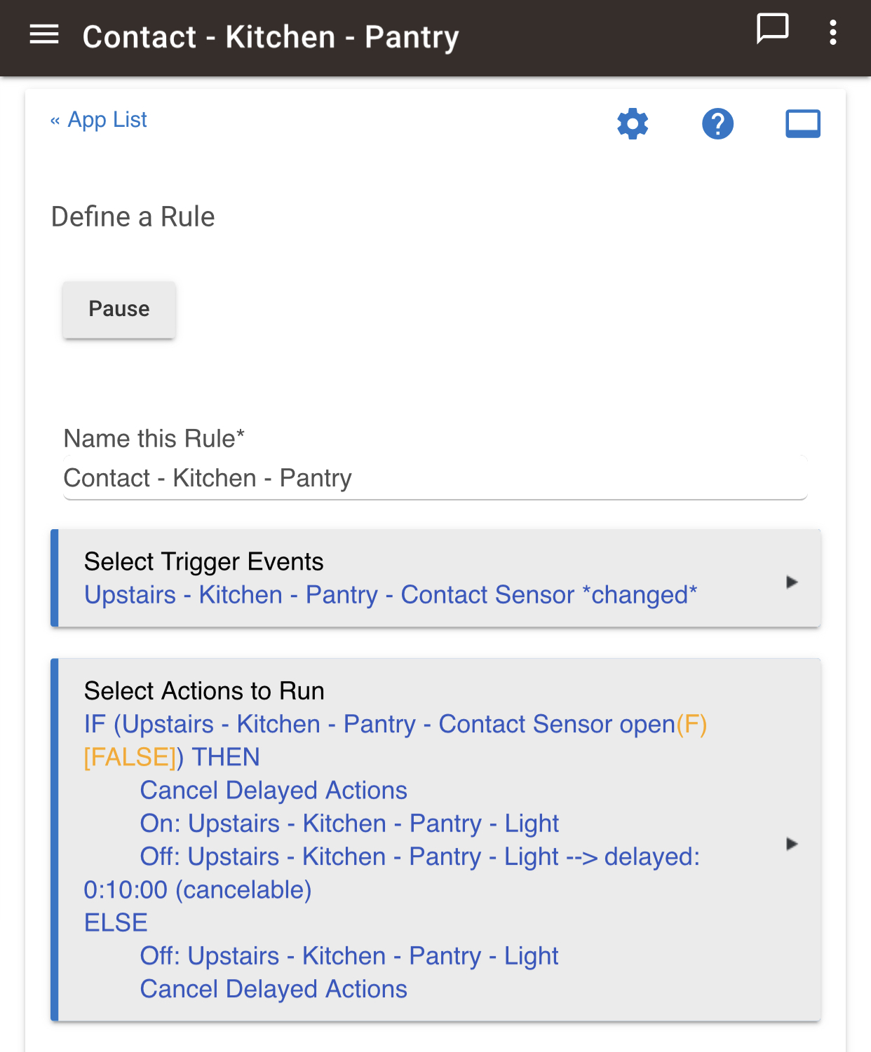Go back to App List
The width and height of the screenshot is (871, 1052).
(99, 120)
